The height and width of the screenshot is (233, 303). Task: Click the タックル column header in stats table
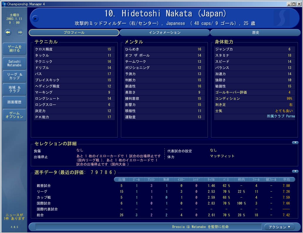pos(211,180)
